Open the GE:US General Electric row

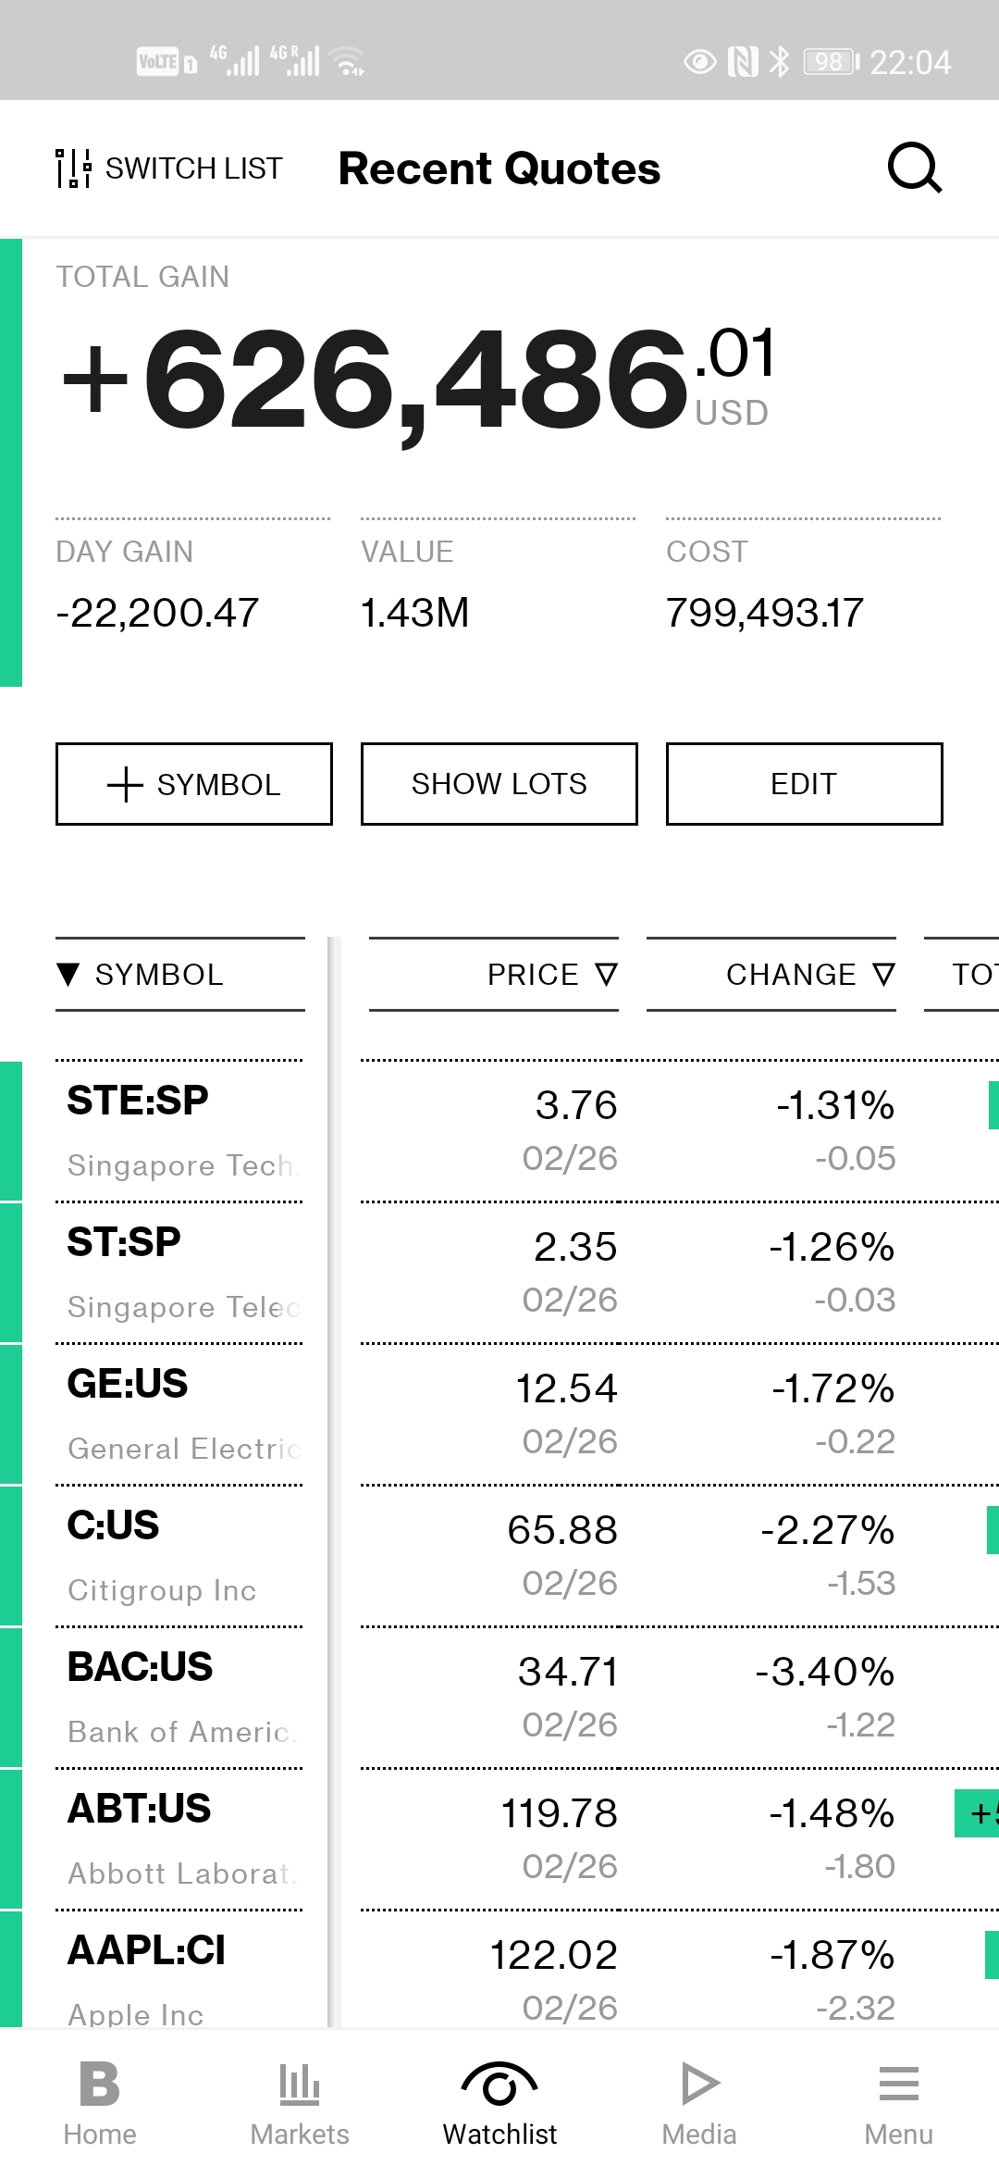coord(180,1413)
